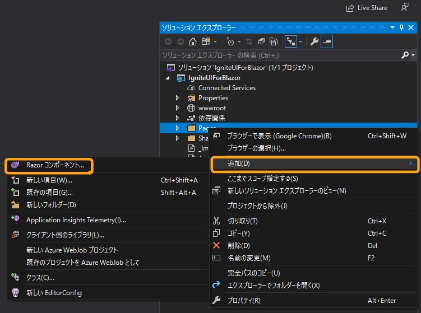This screenshot has width=421, height=313.
Task: Toggle the Preview Selected Items button
Action: (x=327, y=41)
